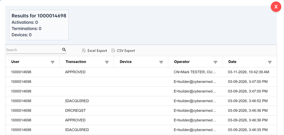Click operator 'CN=Mark TESTER, OU...' cell
Viewport: 284px width, 135px height.
pos(195,72)
